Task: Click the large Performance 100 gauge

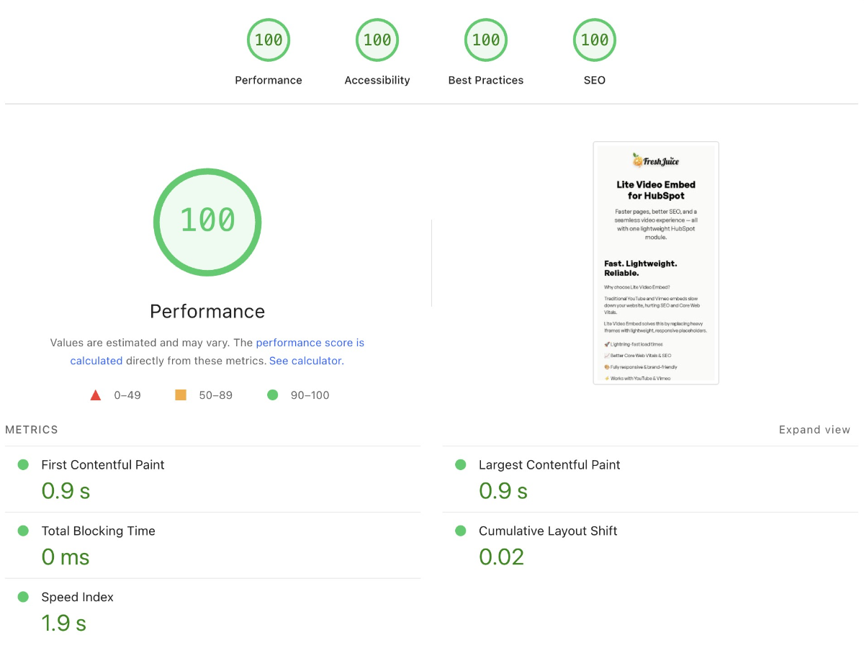Action: tap(207, 222)
